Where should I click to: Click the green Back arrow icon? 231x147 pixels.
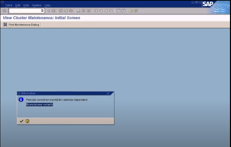click(x=61, y=11)
